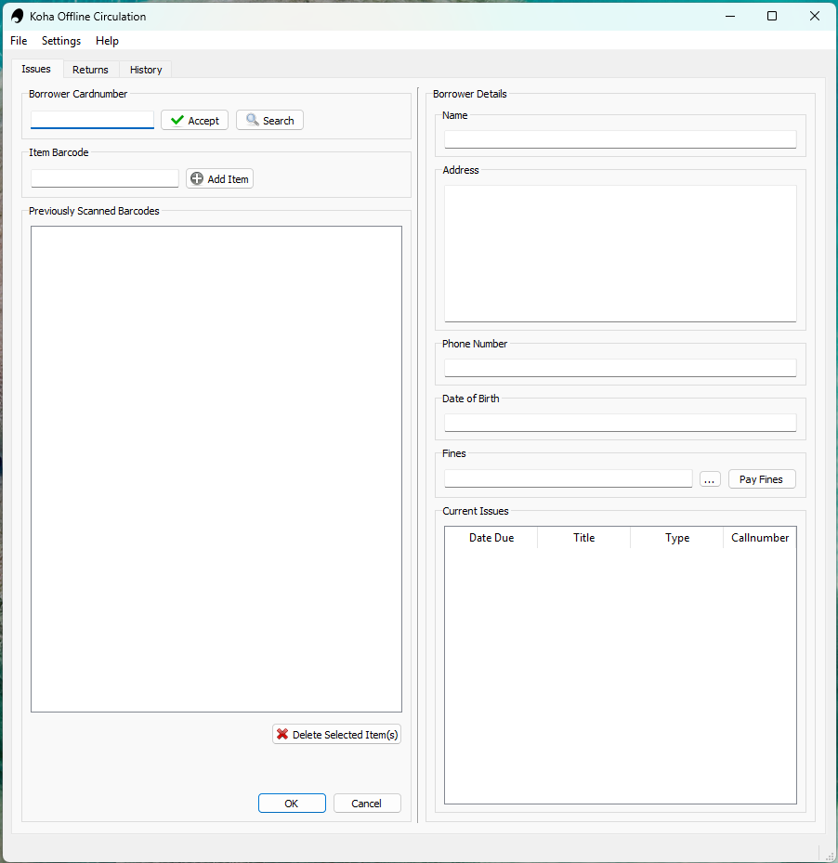The image size is (838, 863).
Task: Open the File menu
Action: 19,41
